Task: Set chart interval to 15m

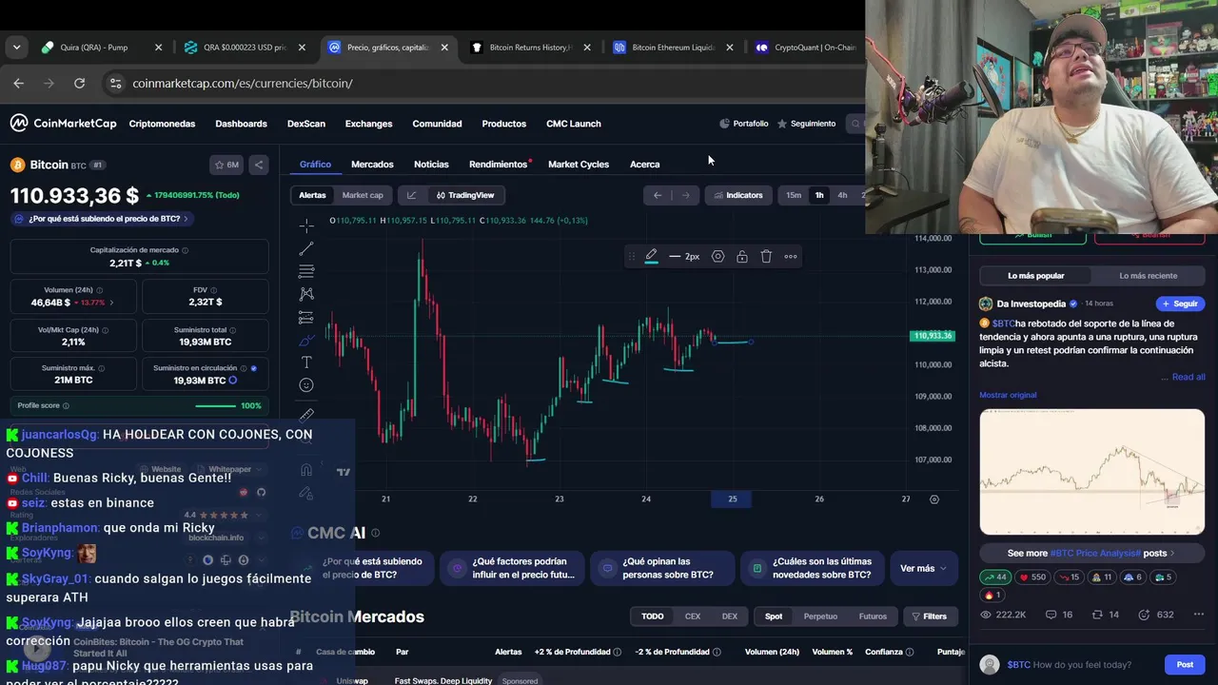Action: (794, 195)
